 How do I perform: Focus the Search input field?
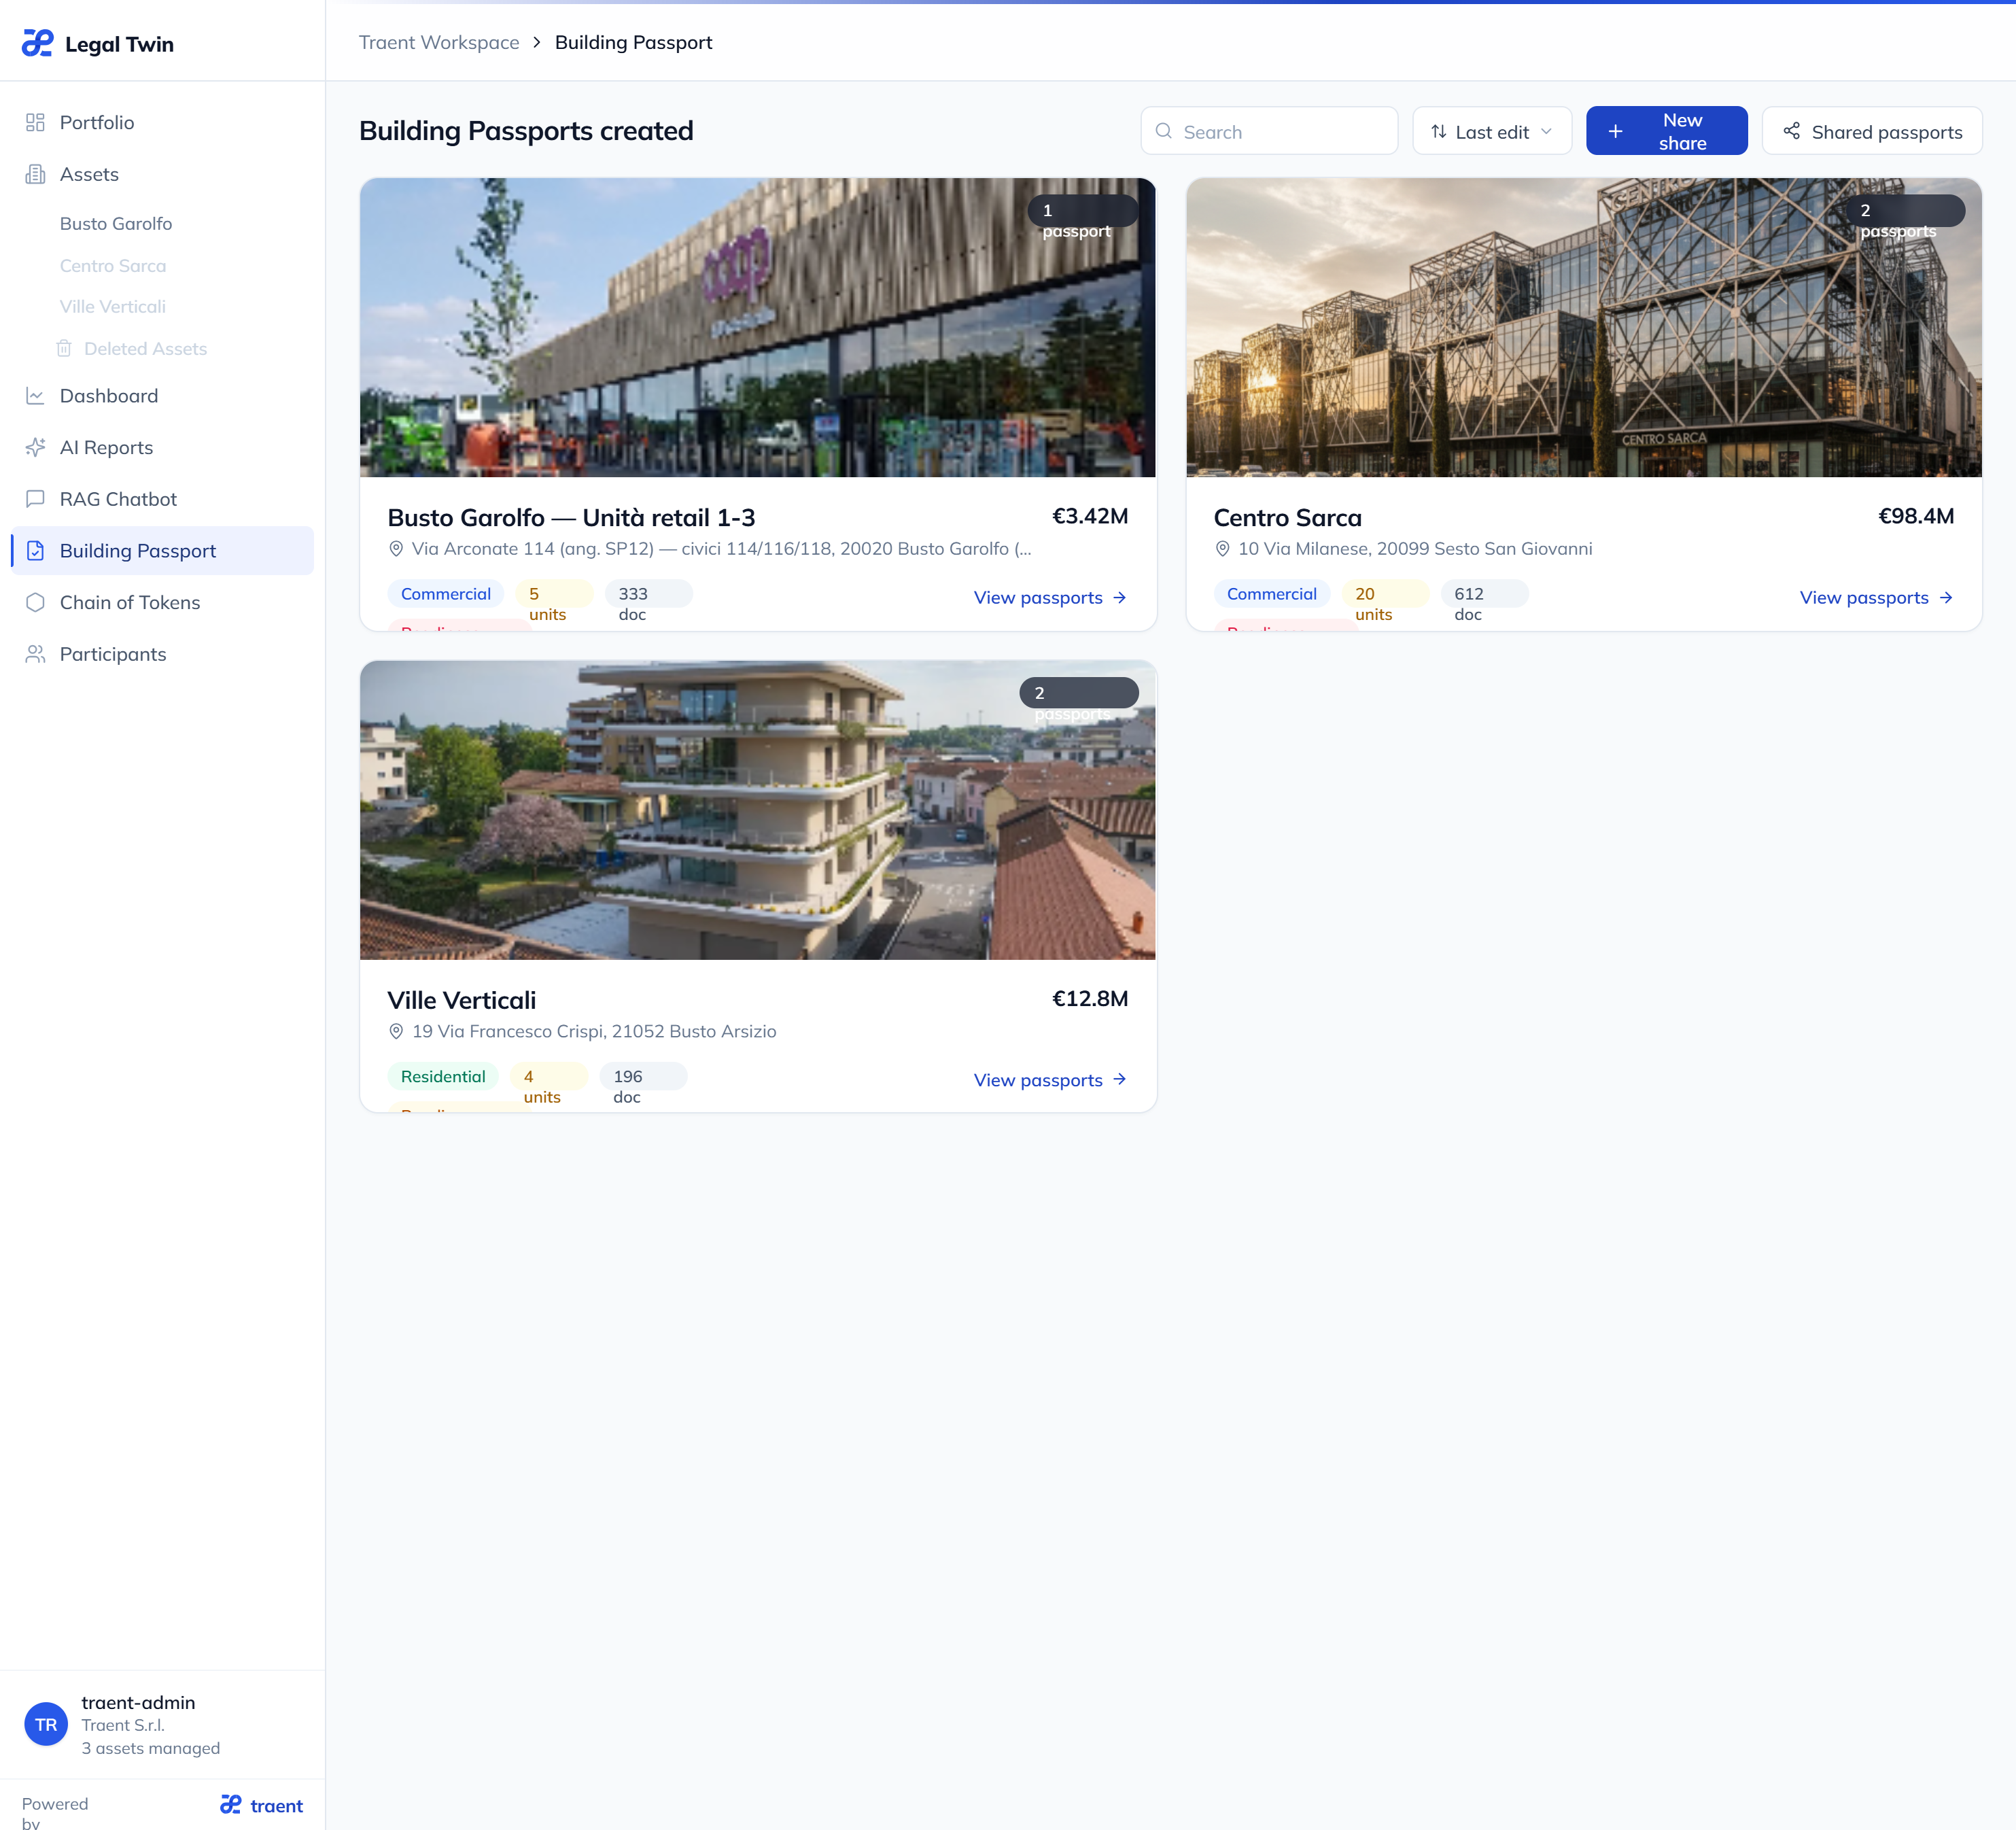point(1268,131)
